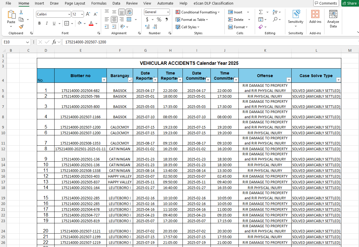This screenshot has height=247, width=359.
Task: Click the Orientation text-angle icon
Action: tap(122, 27)
